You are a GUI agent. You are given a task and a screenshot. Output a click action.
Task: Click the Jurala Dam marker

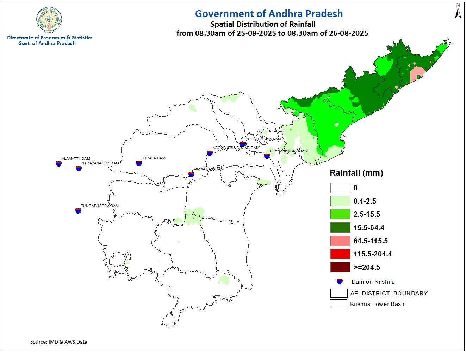coord(139,163)
